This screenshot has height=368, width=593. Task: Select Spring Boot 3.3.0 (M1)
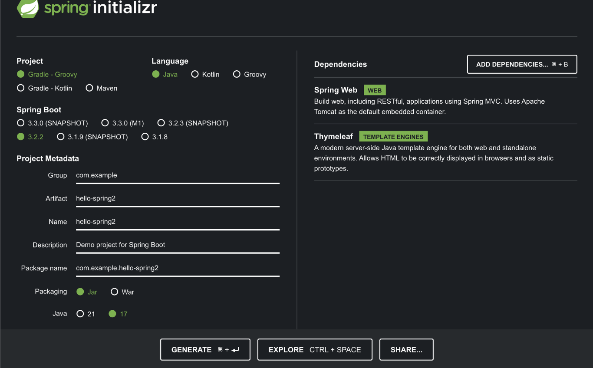122,123
